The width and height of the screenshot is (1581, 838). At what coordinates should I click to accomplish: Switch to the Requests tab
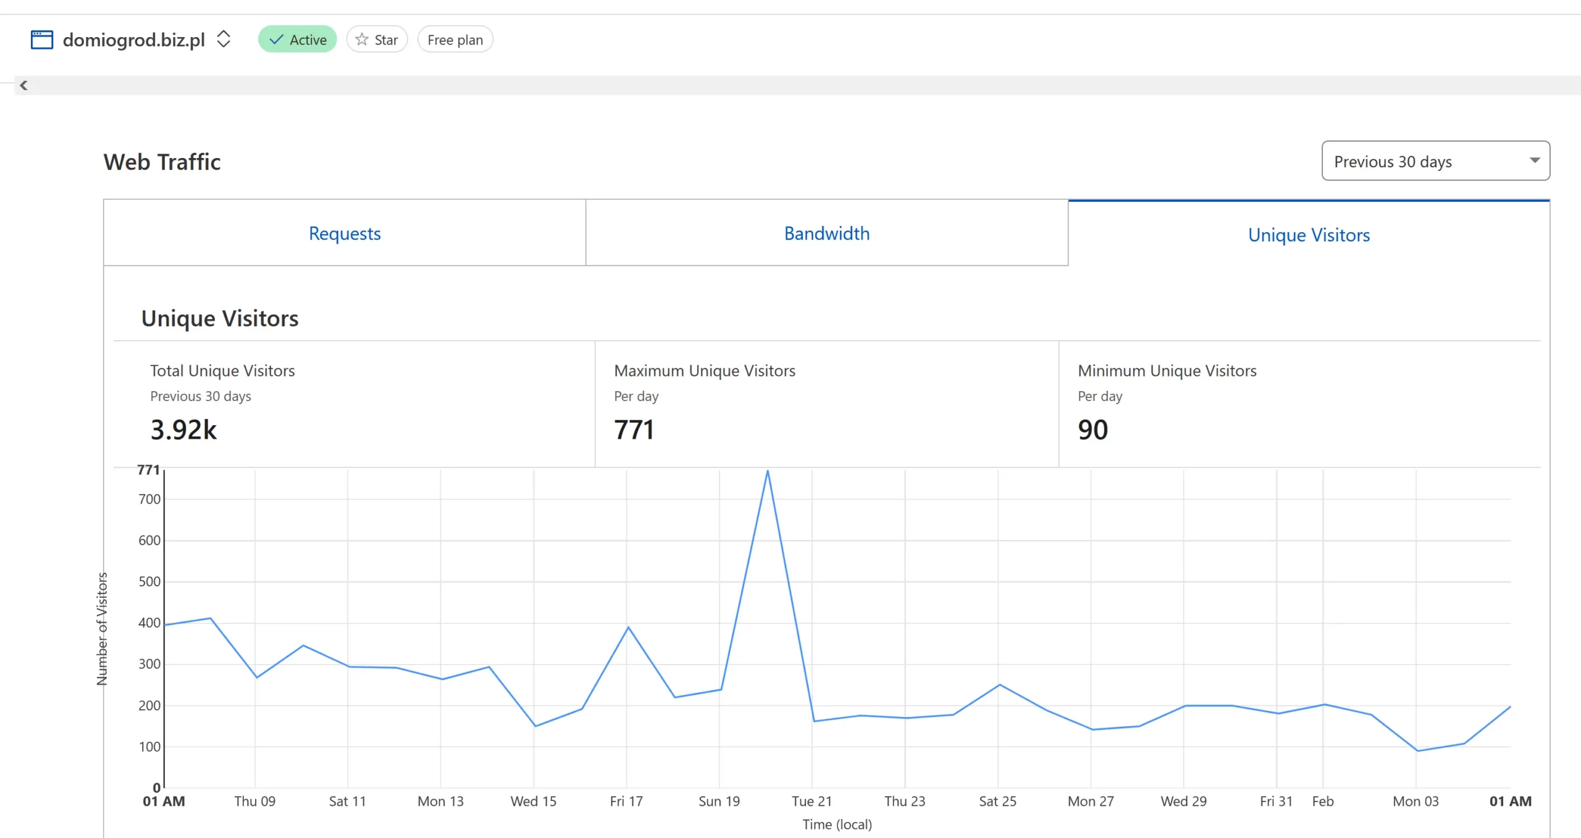[345, 233]
